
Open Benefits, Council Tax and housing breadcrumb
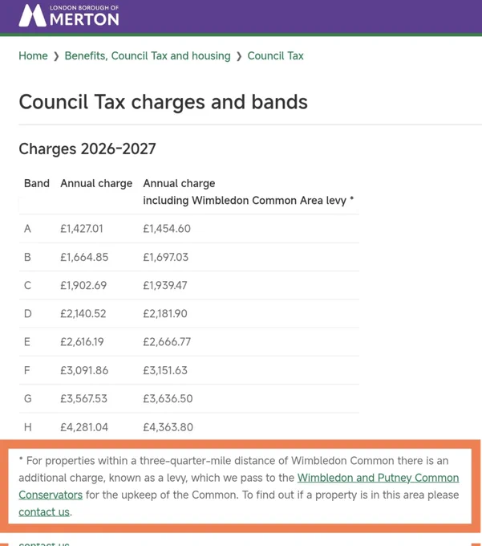(x=148, y=55)
